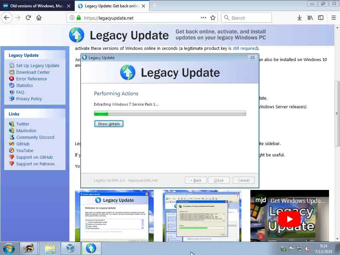
Task: Open the browser downloads panel
Action: point(299,18)
